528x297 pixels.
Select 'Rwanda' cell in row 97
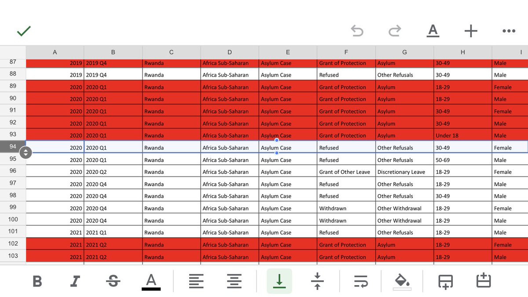click(x=172, y=183)
